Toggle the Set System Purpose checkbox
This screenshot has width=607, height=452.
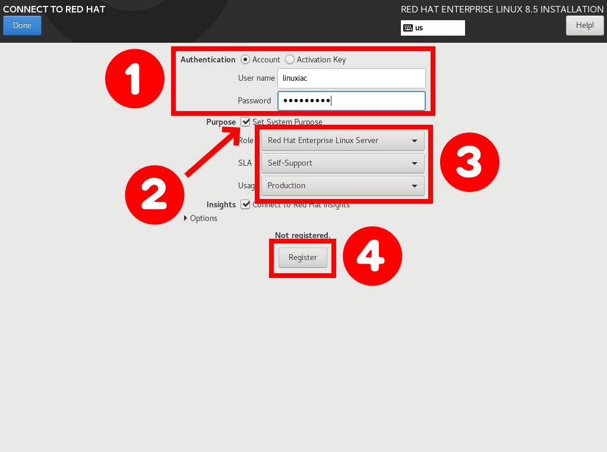245,122
